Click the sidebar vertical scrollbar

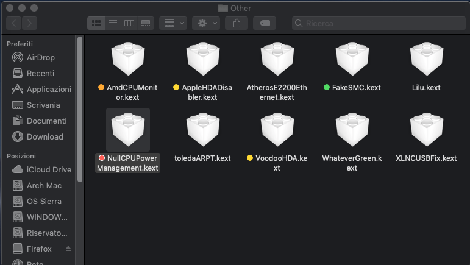[80, 109]
